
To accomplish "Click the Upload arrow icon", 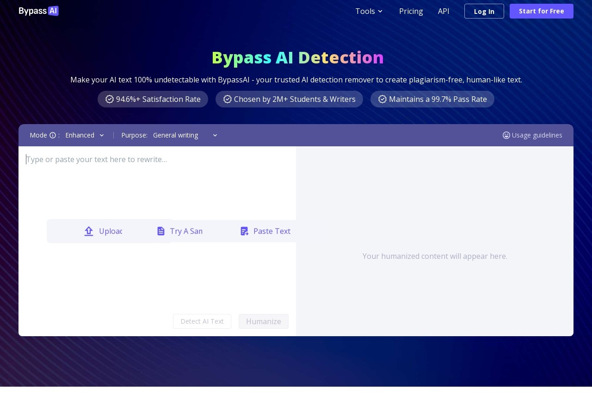I will pos(89,231).
